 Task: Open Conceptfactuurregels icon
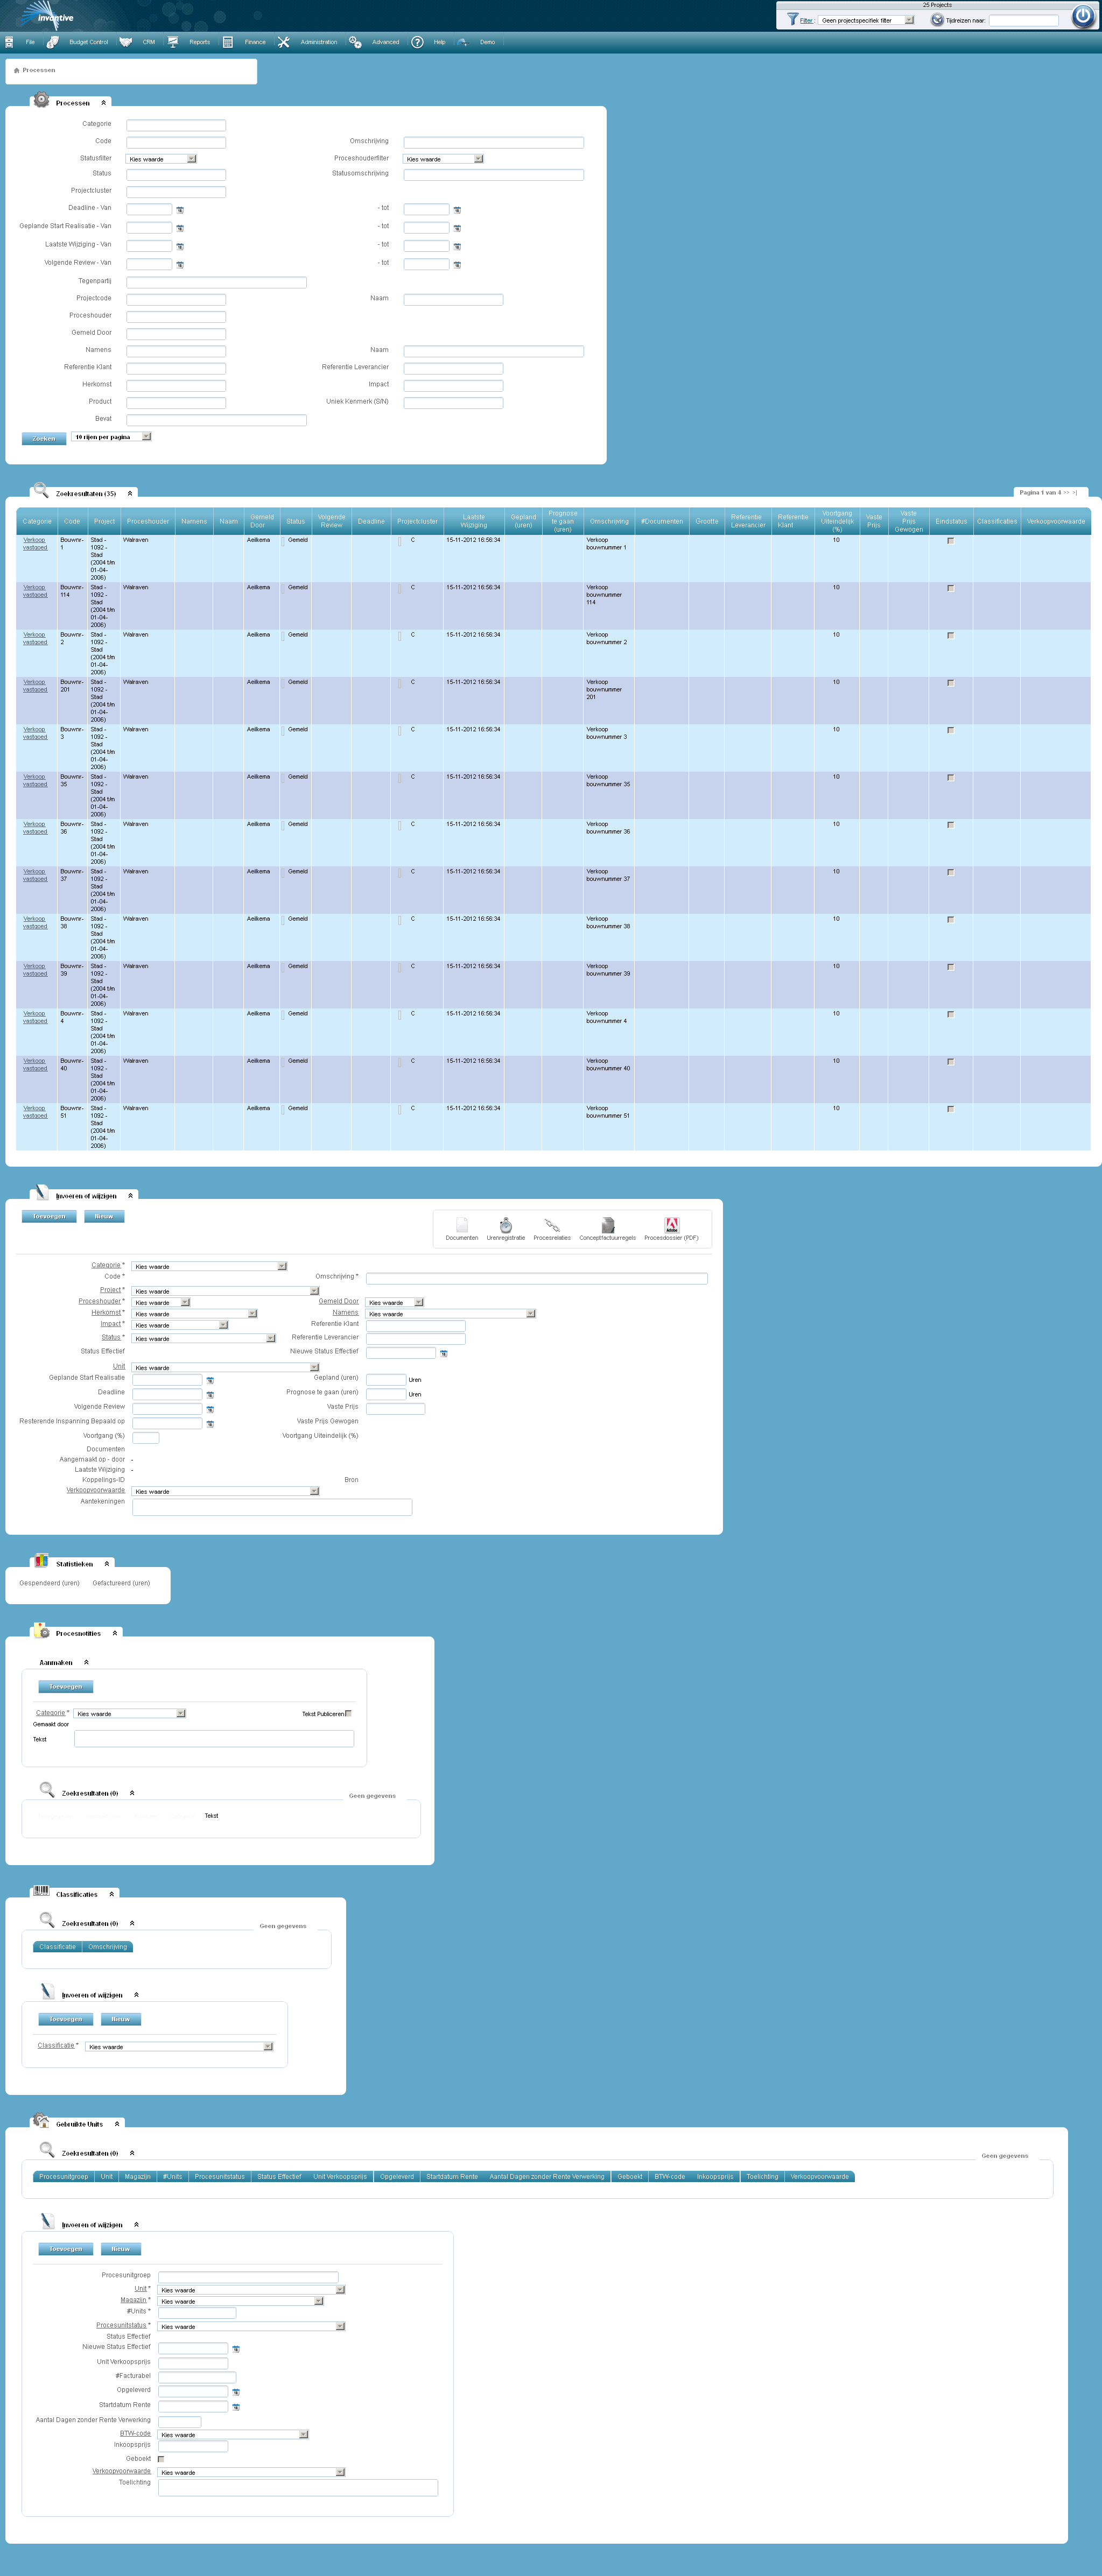[x=608, y=1225]
